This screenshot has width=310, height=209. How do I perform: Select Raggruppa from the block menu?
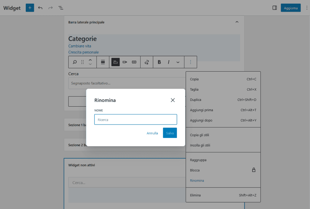(x=223, y=160)
